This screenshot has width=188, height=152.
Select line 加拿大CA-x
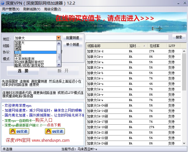click(133, 89)
